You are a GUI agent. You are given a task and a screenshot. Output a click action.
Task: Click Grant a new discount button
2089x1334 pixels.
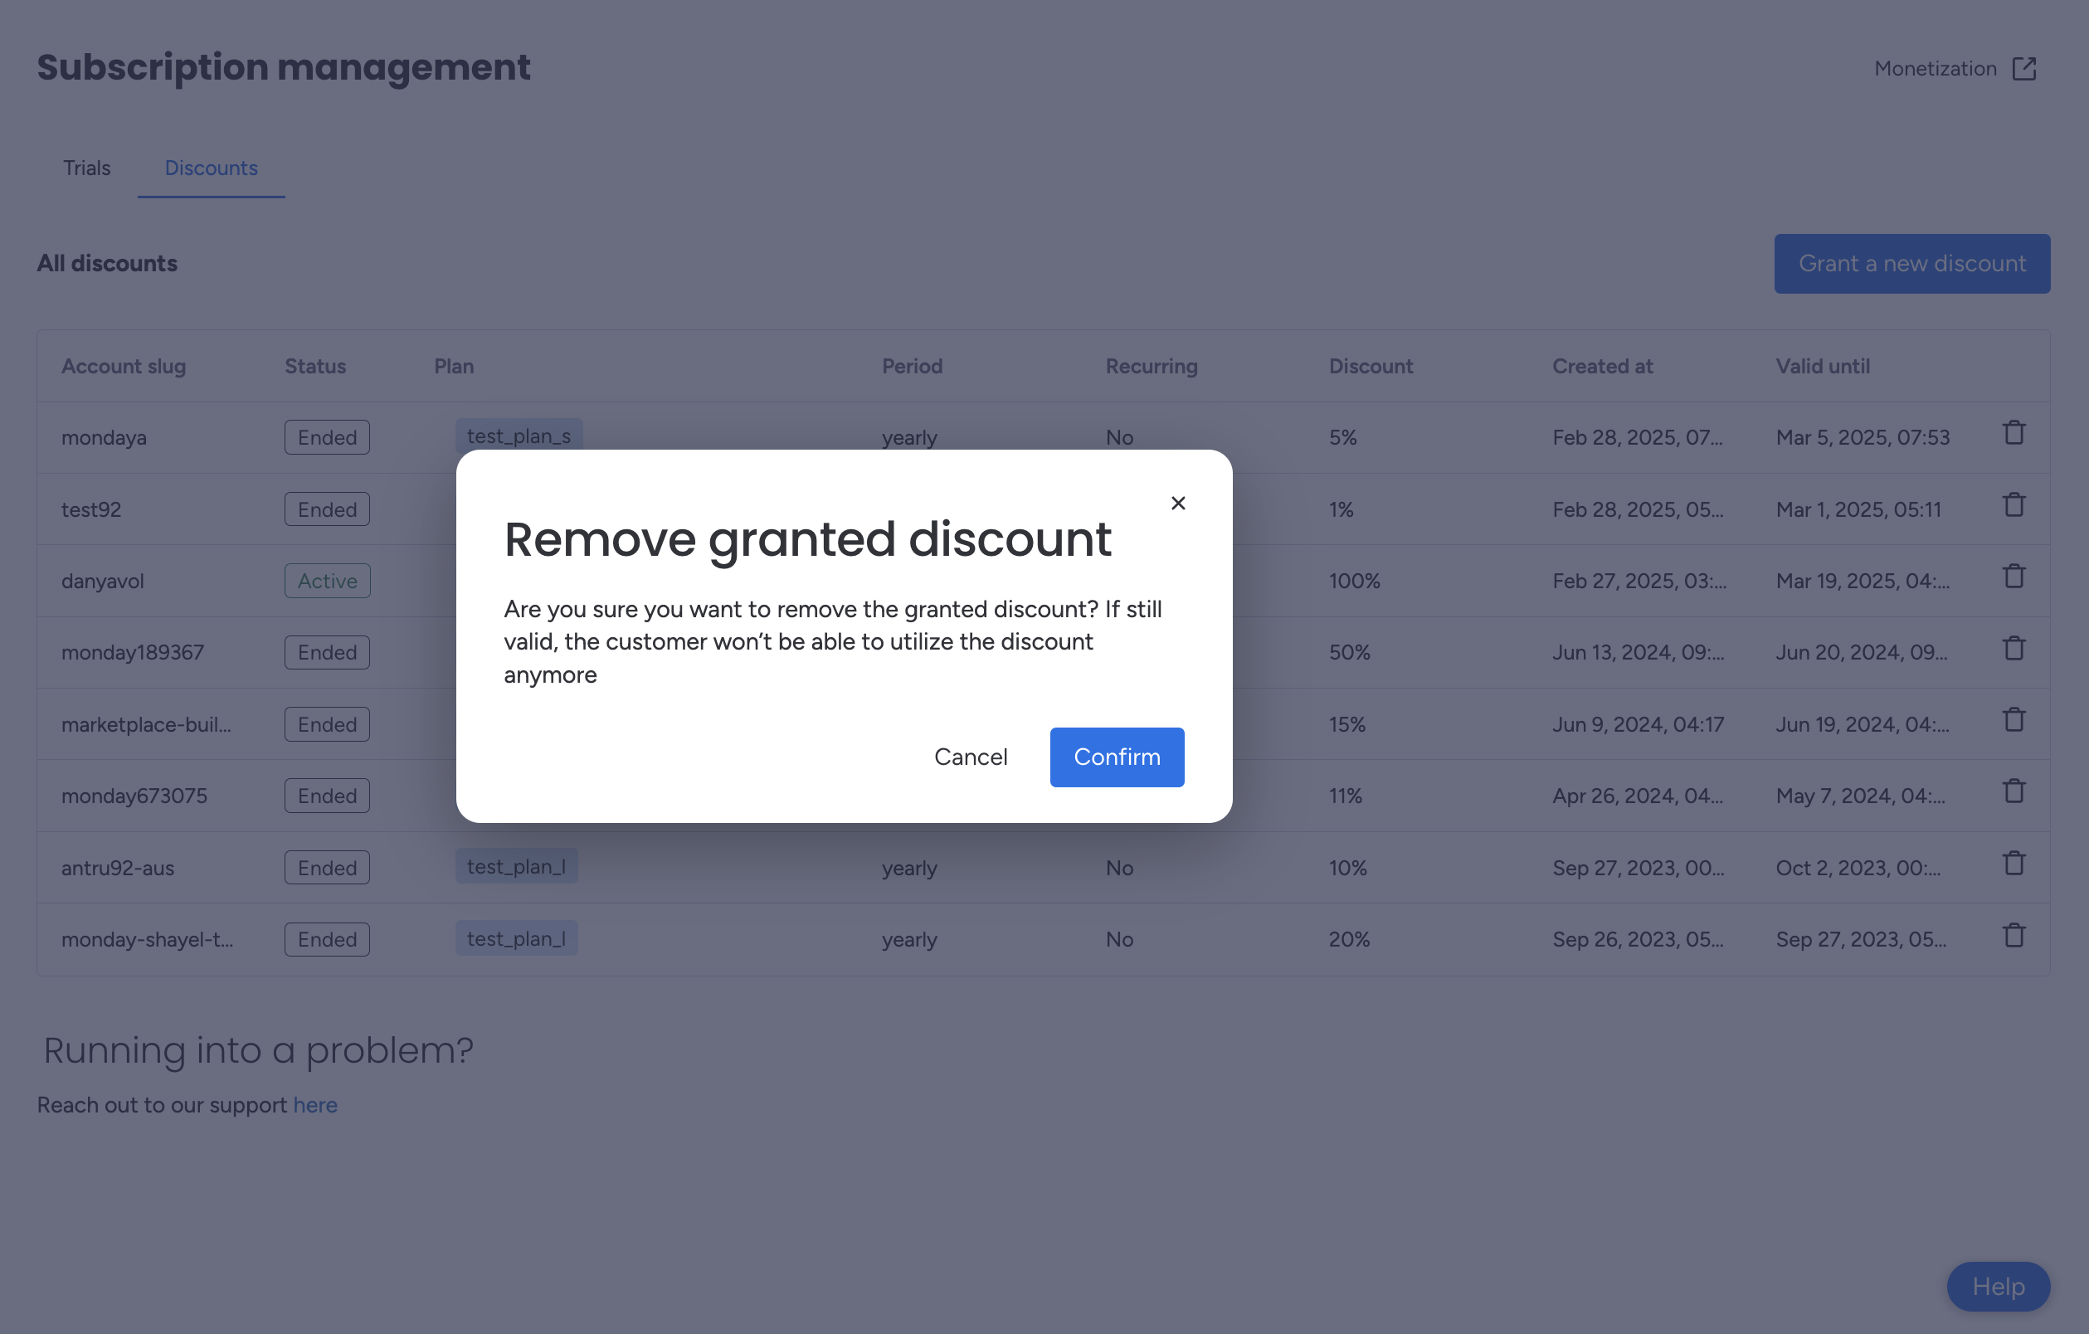click(1912, 264)
